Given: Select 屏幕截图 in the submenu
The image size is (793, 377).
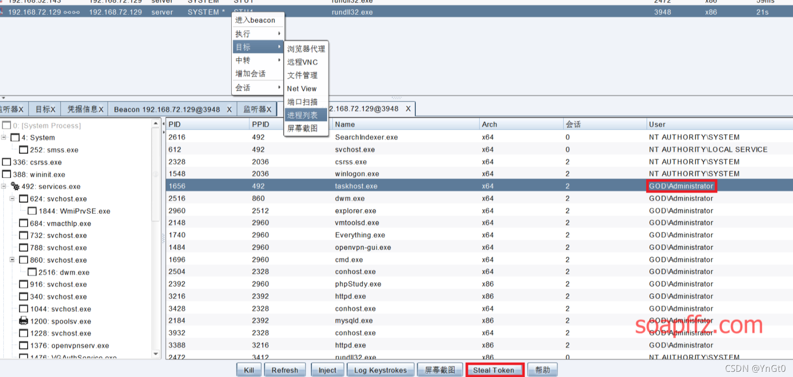Looking at the screenshot, I should point(306,129).
